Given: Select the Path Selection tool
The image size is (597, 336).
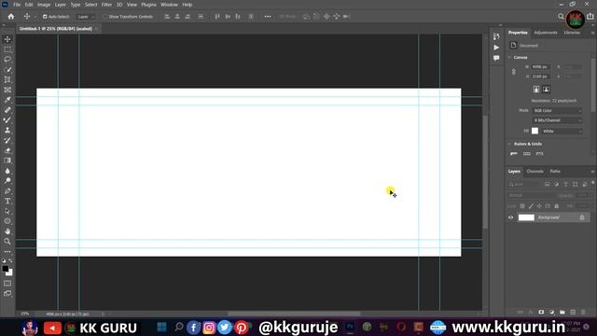Looking at the screenshot, I should 7,211.
